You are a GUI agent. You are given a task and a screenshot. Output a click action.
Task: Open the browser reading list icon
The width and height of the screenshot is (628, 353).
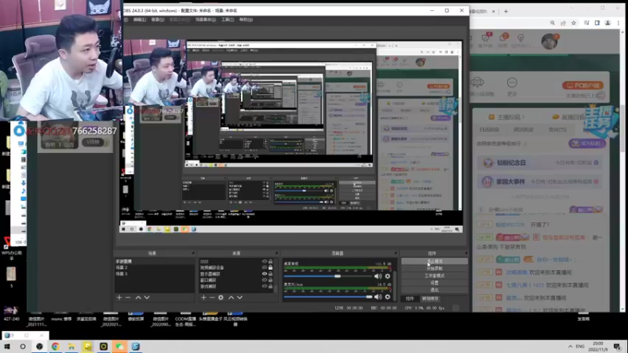(x=586, y=24)
